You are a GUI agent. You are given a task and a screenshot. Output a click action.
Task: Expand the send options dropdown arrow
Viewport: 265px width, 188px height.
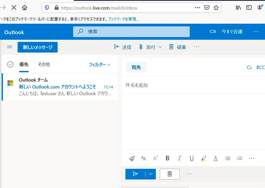click(151, 174)
